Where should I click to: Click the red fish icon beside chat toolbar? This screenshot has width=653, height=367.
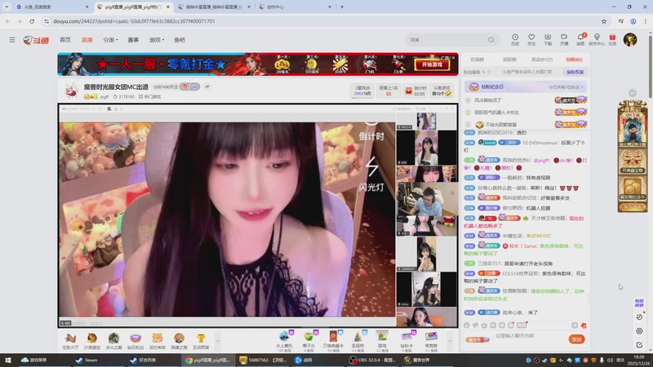click(x=584, y=325)
